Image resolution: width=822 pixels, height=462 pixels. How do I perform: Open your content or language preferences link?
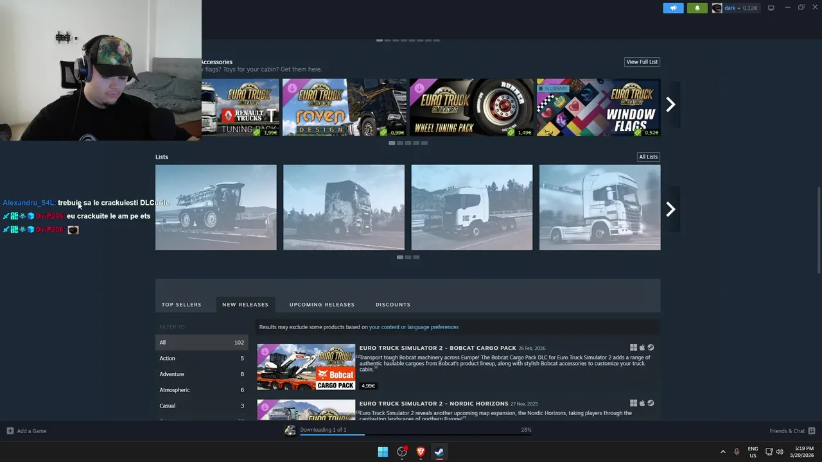click(x=414, y=327)
